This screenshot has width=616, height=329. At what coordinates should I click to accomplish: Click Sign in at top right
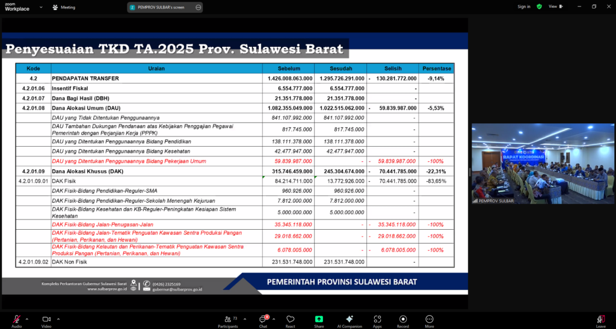524,7
